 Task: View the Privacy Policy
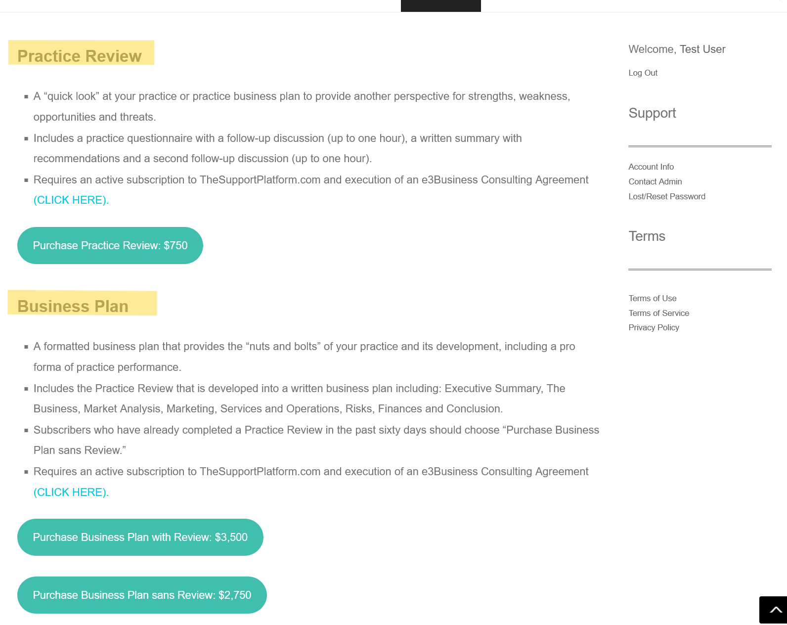[654, 328]
